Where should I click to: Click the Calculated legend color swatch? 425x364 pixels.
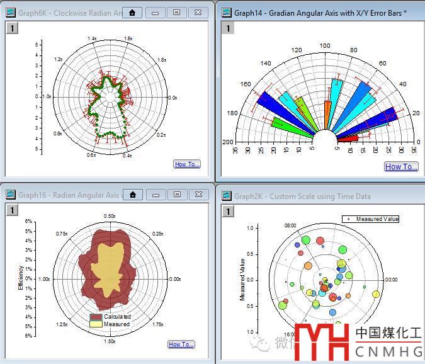(96, 317)
